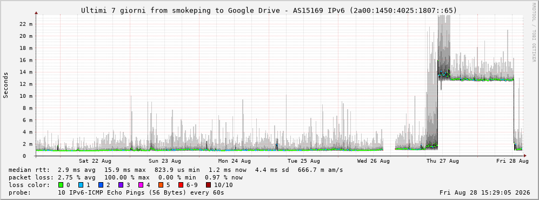Screen dimensions: 539x200
Task: Click the Sun 23 Aug axis label
Action: pos(165,161)
